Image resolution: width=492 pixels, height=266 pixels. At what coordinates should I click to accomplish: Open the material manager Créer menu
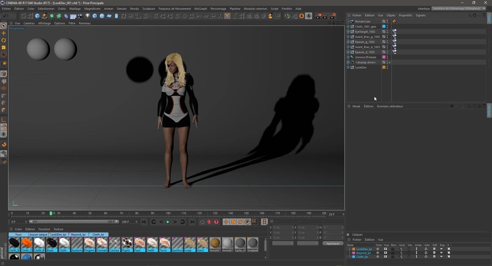tap(18, 229)
